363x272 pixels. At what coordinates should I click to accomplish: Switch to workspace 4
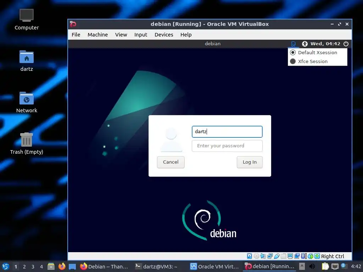pyautogui.click(x=41, y=267)
